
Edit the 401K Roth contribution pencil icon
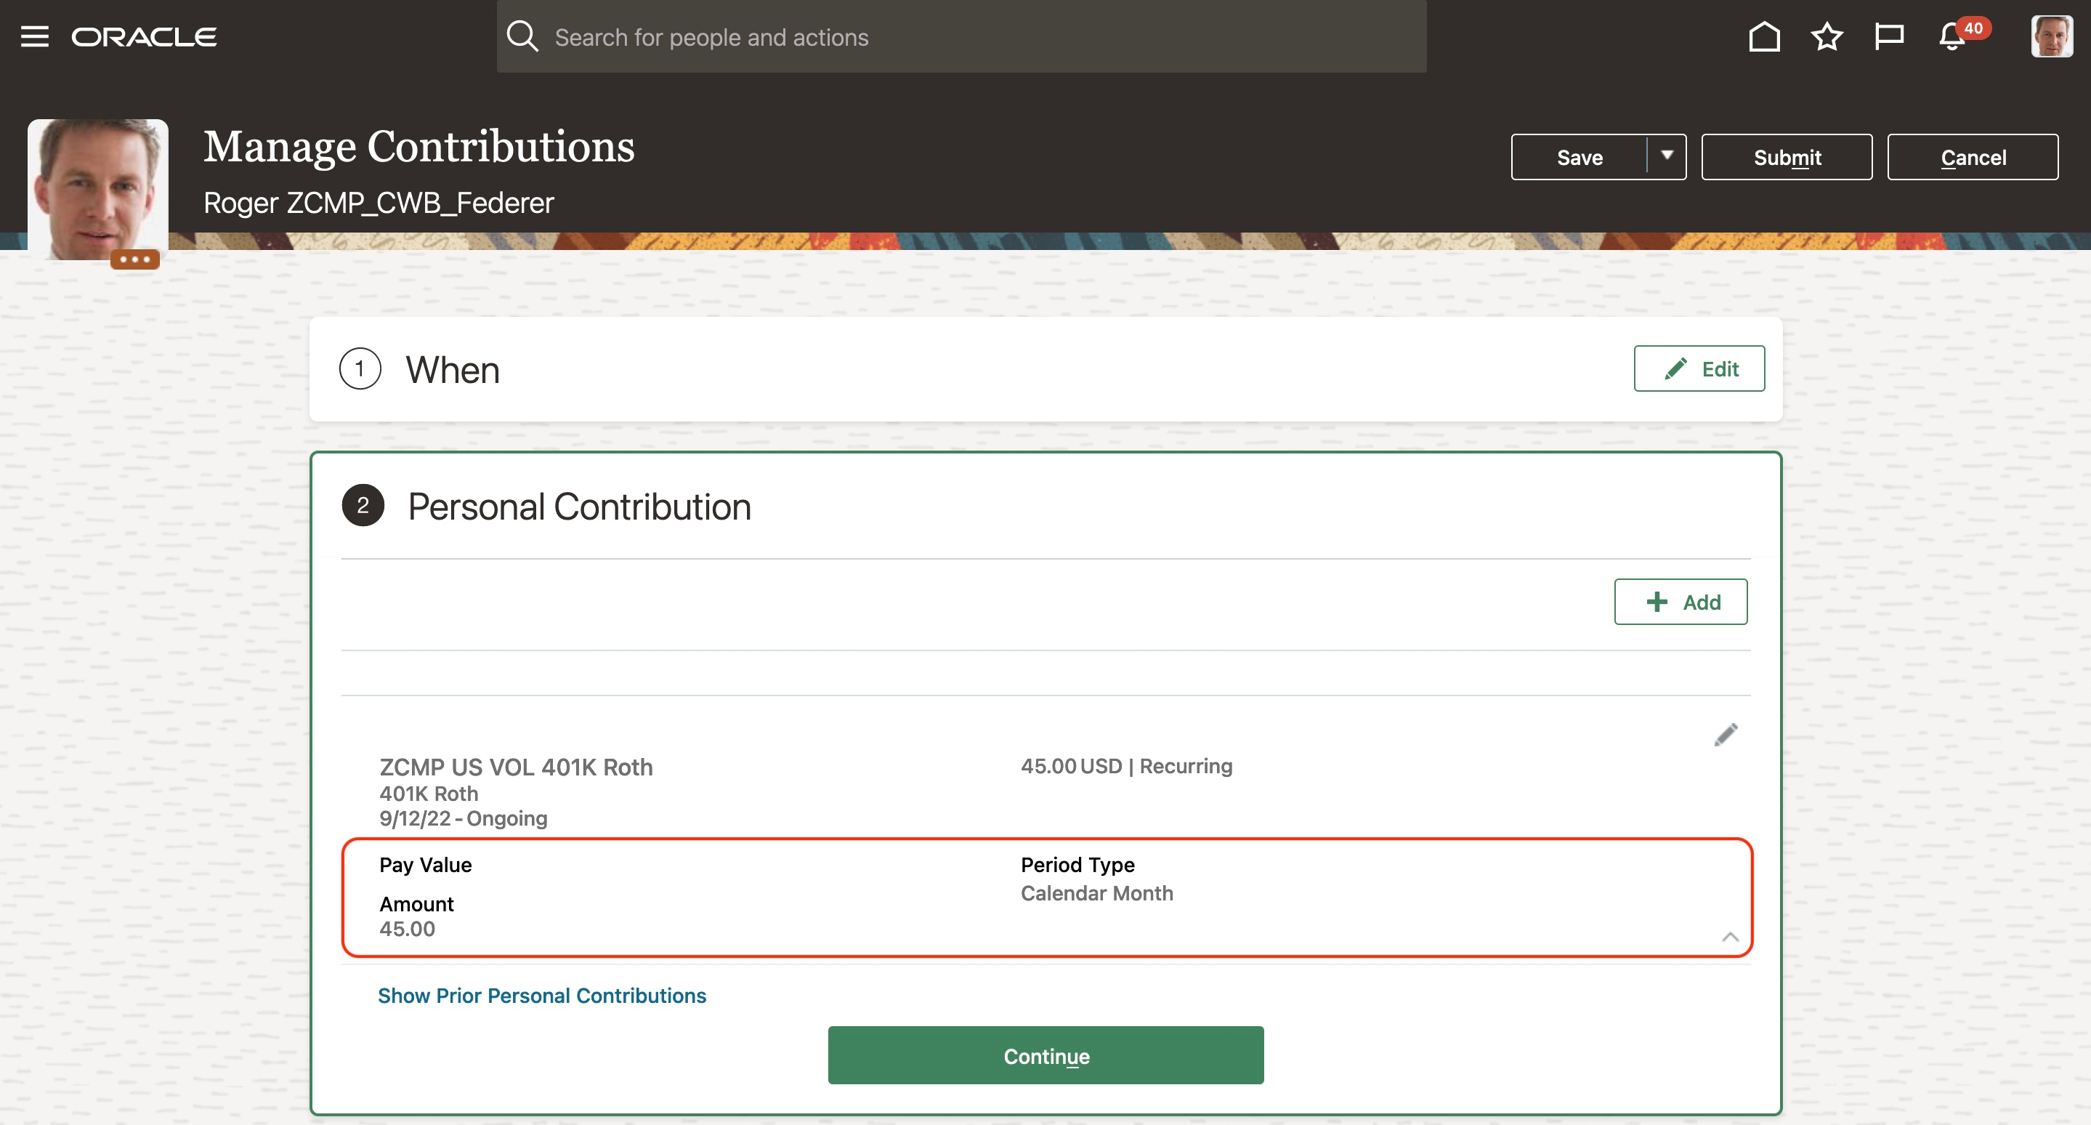pyautogui.click(x=1726, y=735)
